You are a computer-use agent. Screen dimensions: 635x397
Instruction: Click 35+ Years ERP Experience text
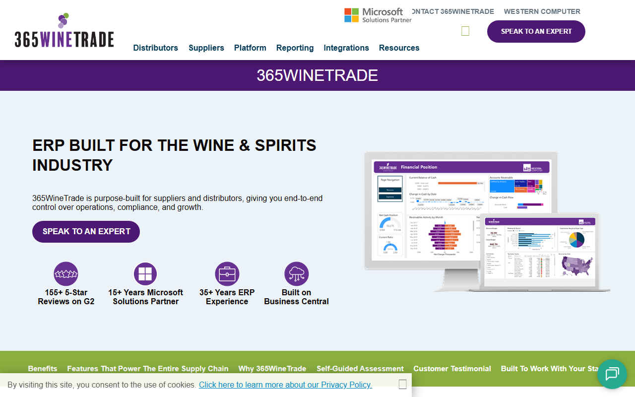(x=227, y=297)
